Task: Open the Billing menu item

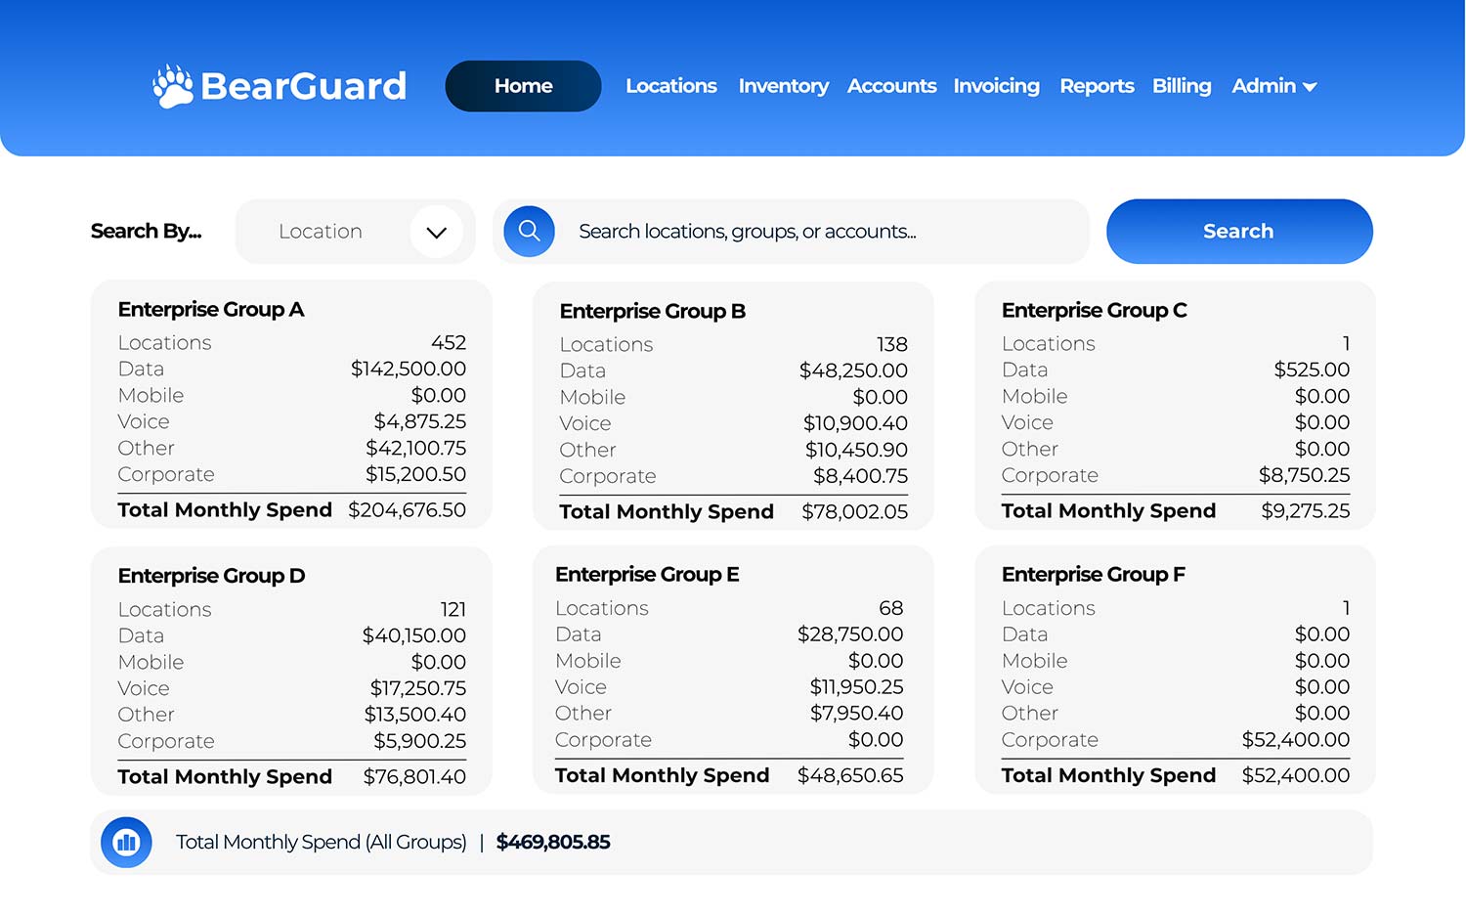Action: pos(1182,86)
